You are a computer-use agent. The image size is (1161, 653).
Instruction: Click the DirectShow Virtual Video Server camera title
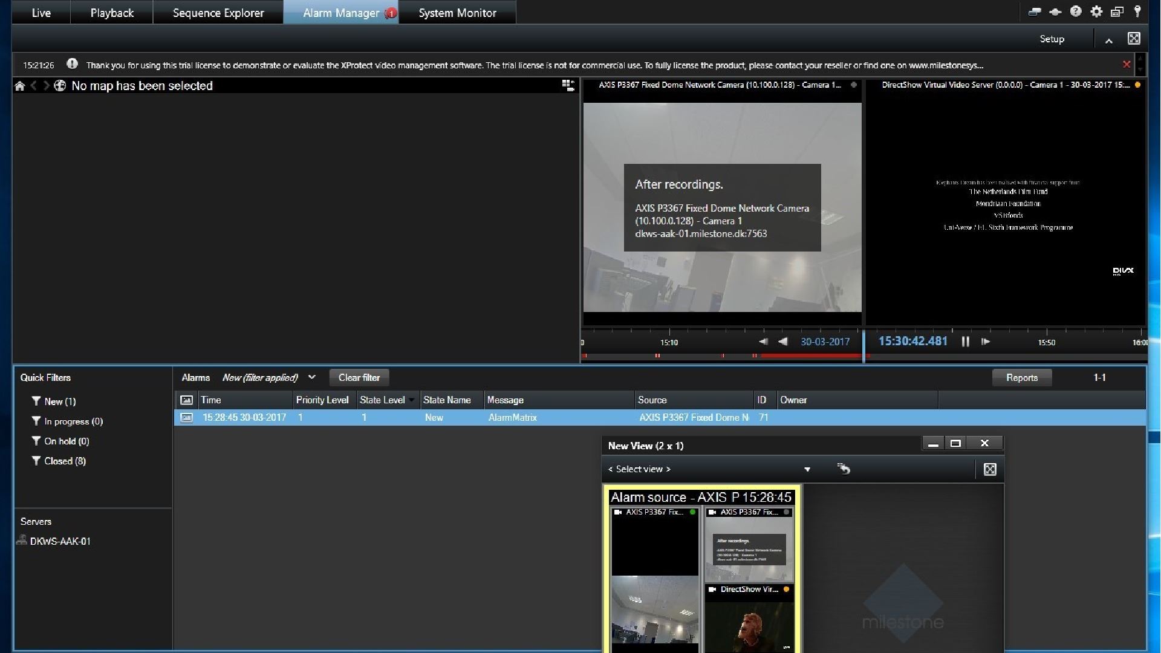pos(1005,85)
